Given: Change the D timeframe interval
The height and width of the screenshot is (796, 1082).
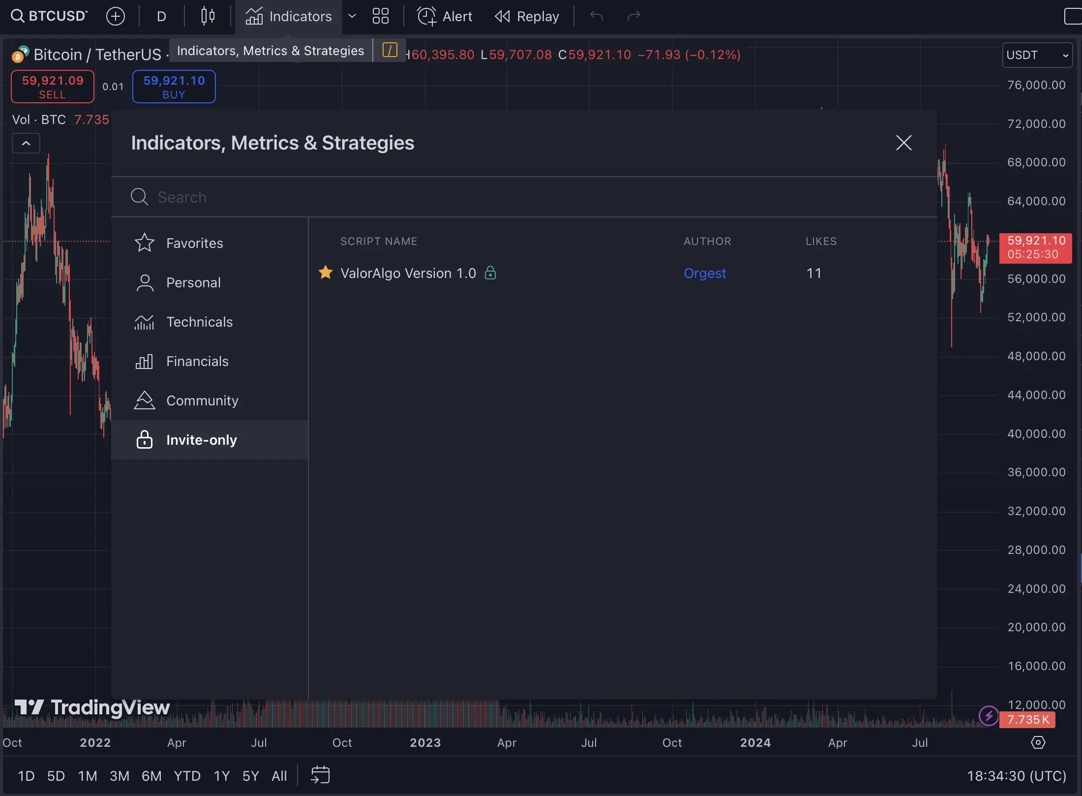Looking at the screenshot, I should [x=161, y=16].
